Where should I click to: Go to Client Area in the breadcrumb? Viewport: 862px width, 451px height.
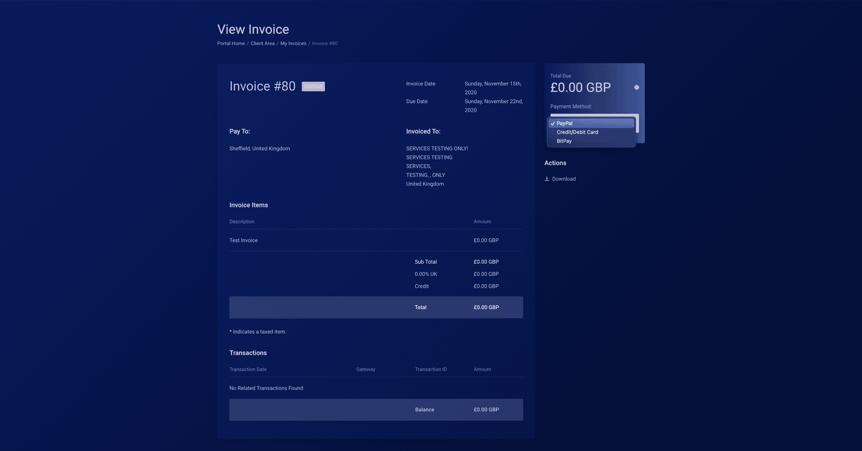(263, 43)
